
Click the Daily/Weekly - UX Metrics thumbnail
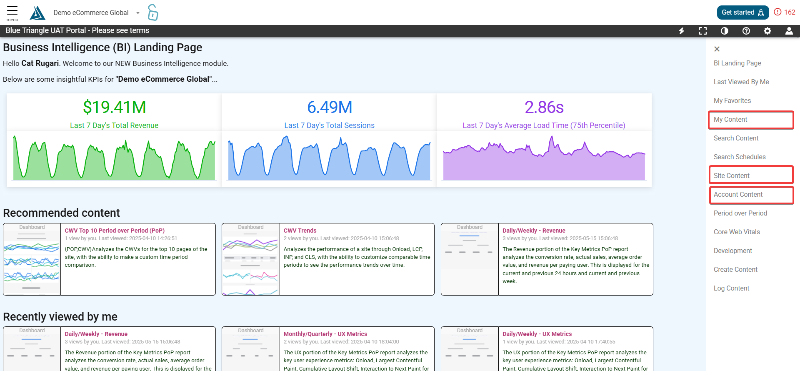(470, 349)
